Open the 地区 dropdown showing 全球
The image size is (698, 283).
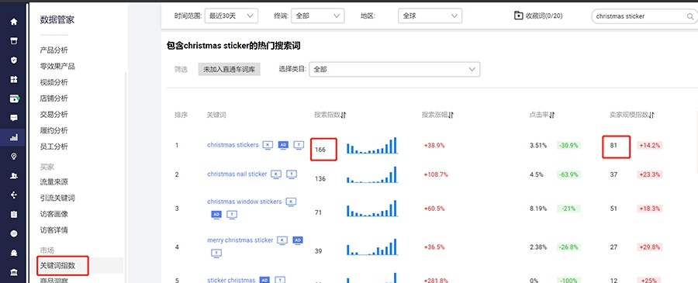(430, 16)
